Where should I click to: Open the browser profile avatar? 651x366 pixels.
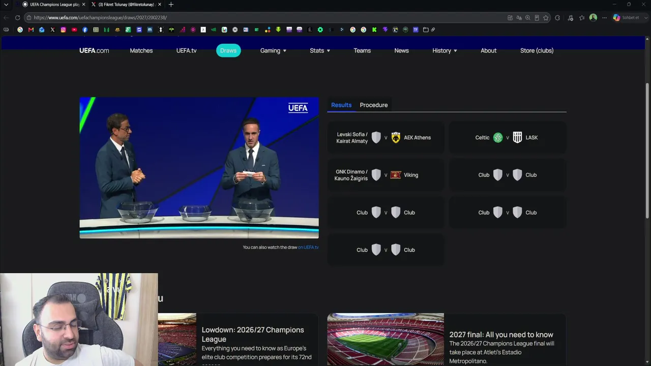tap(593, 18)
